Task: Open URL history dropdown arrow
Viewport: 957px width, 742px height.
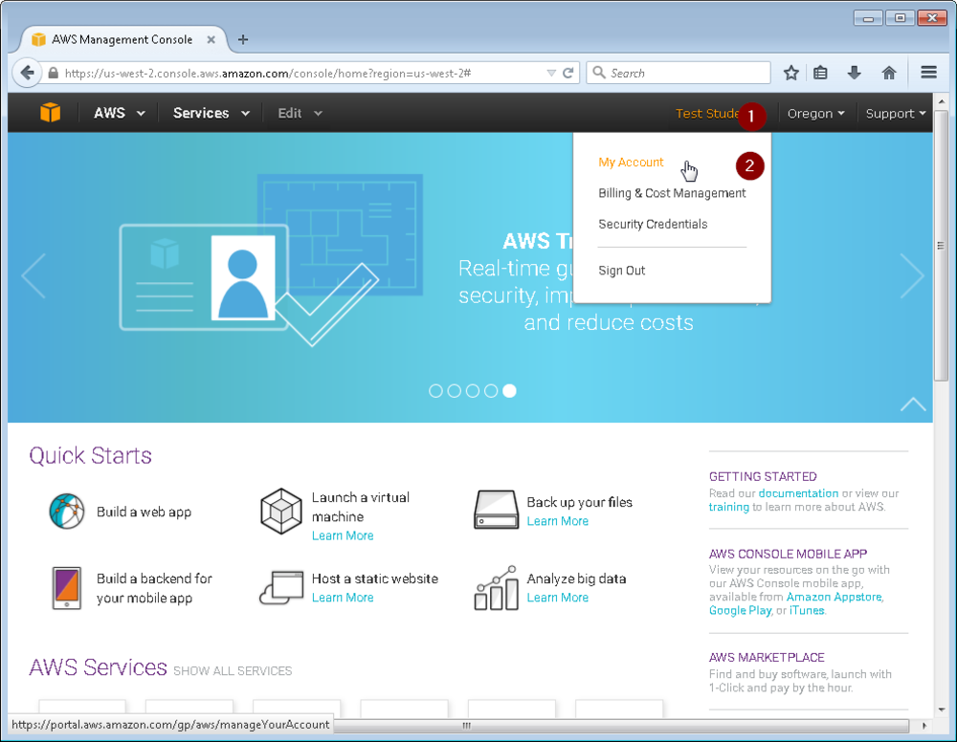Action: [551, 74]
